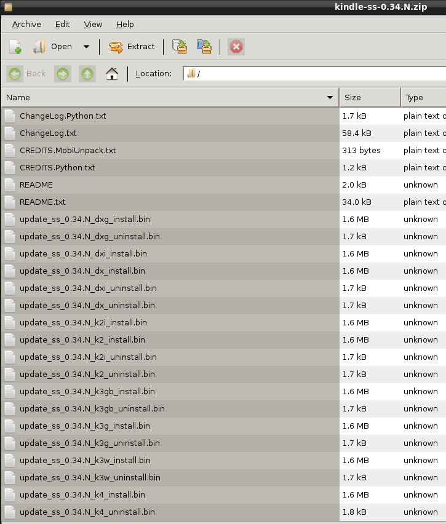Click the green Forward arrow icon
The height and width of the screenshot is (524, 446).
point(63,74)
